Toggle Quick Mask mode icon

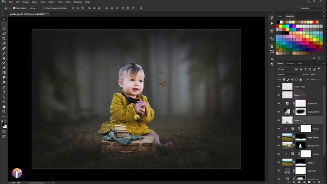point(4,132)
